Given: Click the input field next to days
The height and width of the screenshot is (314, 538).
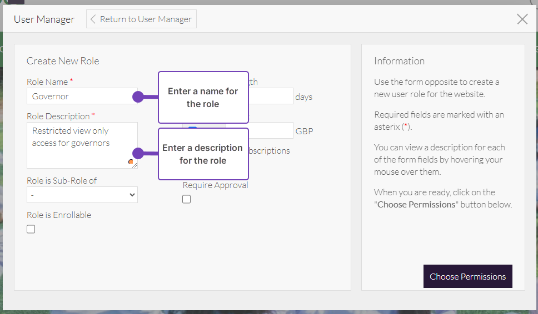Looking at the screenshot, I should [271, 96].
